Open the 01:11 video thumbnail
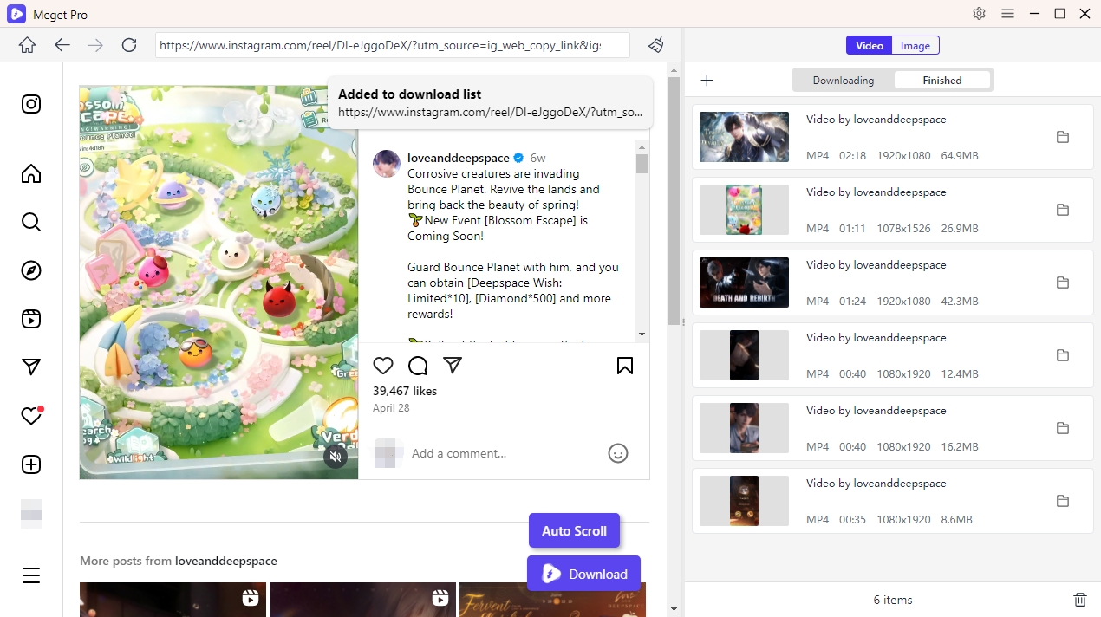 [744, 210]
